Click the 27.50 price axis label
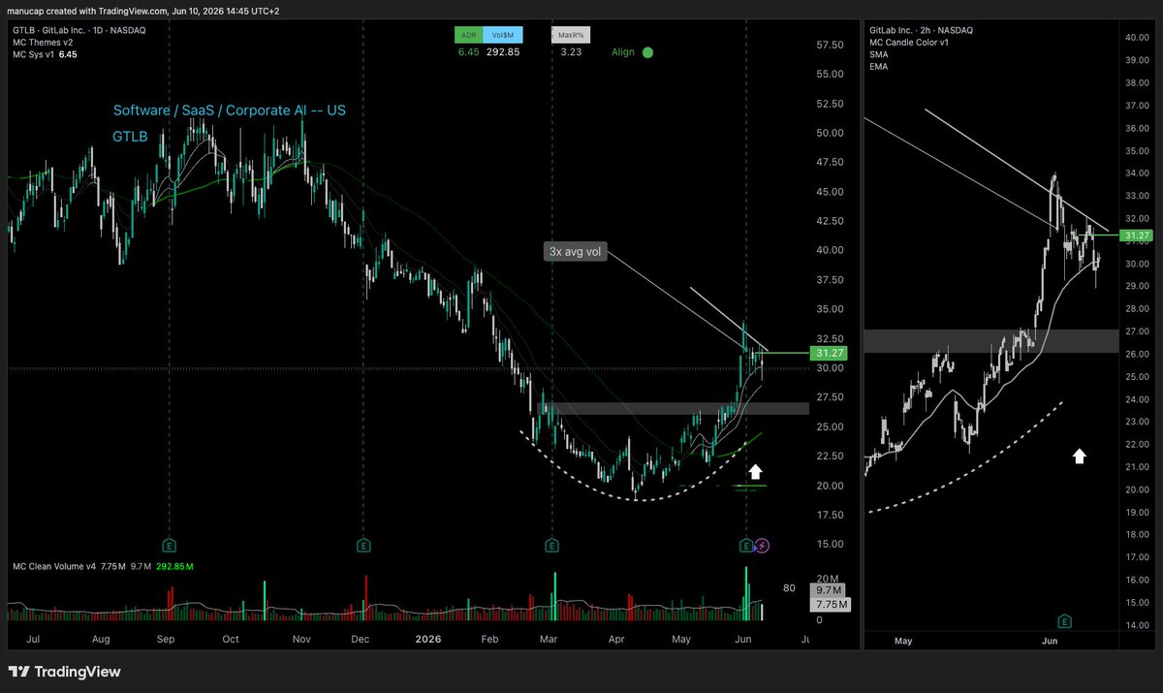This screenshot has width=1163, height=693. click(830, 398)
